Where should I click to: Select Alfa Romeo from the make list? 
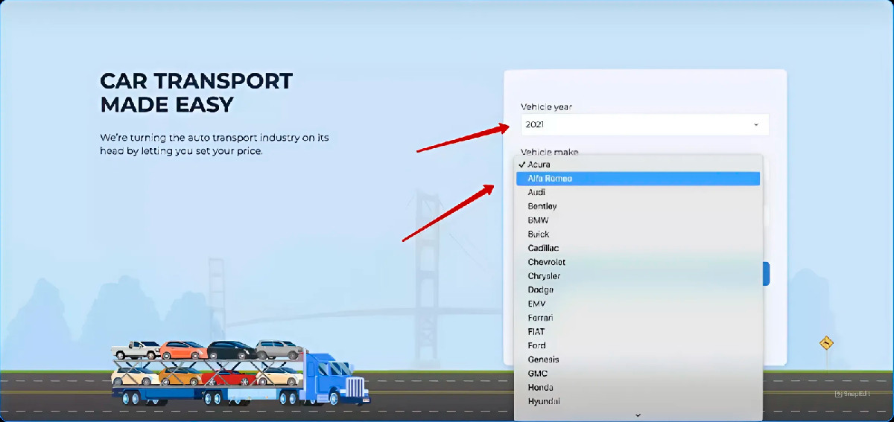[638, 179]
